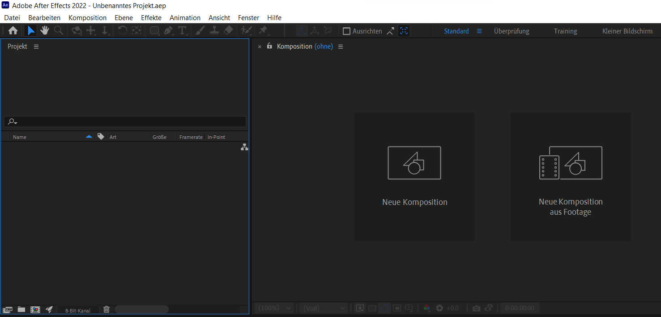Sort by the Framerate column header
This screenshot has width=661, height=317.
pos(191,137)
